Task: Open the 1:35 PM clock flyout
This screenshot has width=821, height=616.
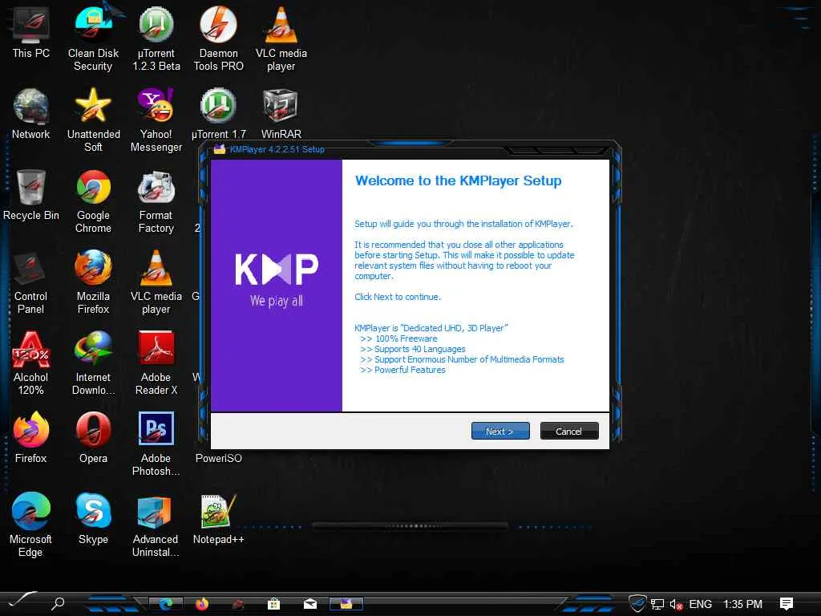Action: pyautogui.click(x=742, y=604)
